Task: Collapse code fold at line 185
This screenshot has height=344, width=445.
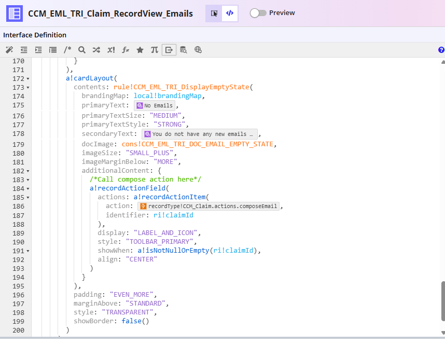Action: click(28, 198)
